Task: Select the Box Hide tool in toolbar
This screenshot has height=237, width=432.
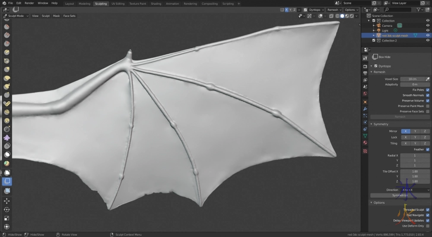Action: pyautogui.click(x=7, y=181)
